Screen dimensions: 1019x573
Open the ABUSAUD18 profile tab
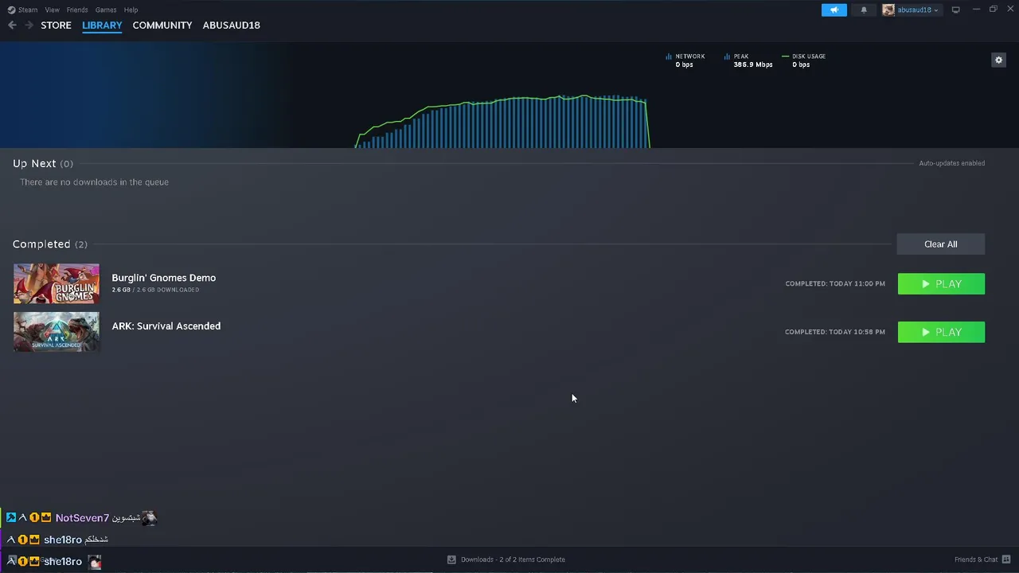(231, 25)
